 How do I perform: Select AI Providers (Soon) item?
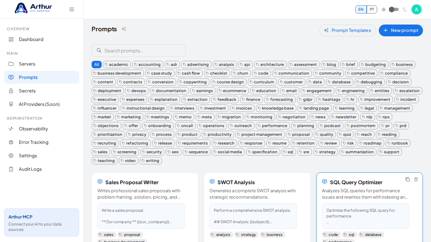click(42, 104)
